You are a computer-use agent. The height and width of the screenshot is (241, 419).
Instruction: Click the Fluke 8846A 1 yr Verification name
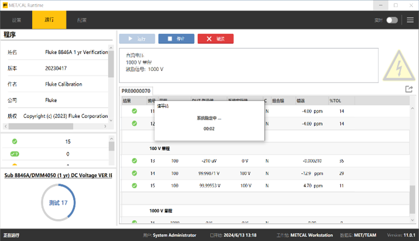click(77, 52)
